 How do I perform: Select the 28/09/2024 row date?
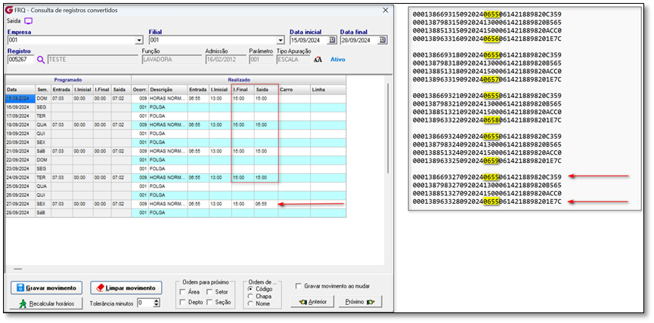[x=20, y=212]
